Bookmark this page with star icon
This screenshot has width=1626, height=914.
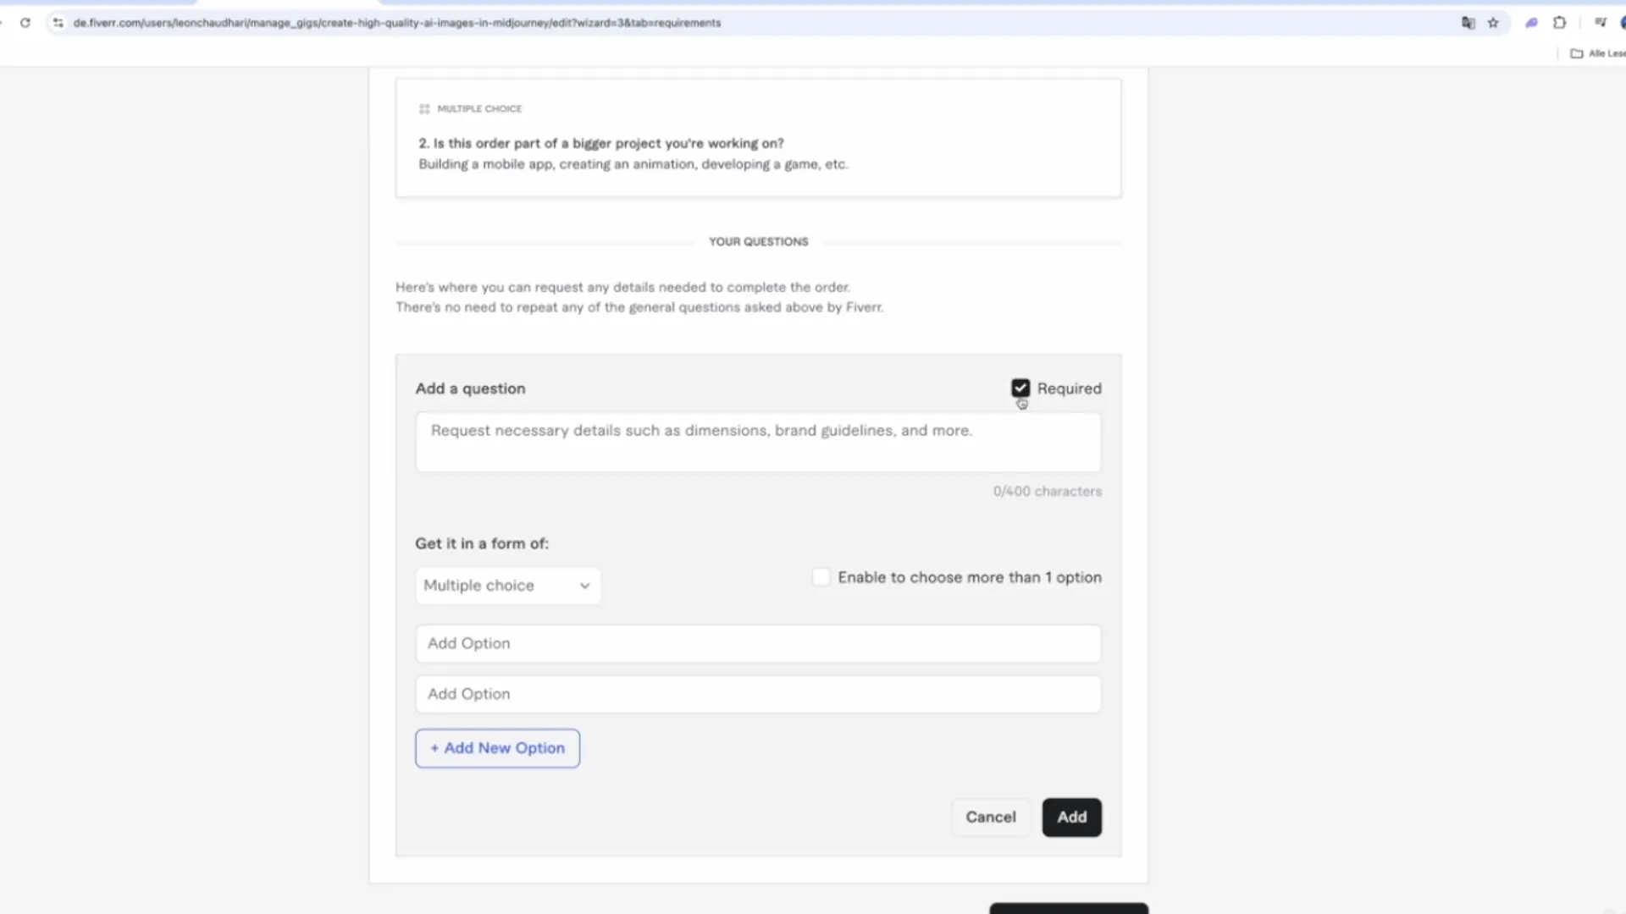1493,23
